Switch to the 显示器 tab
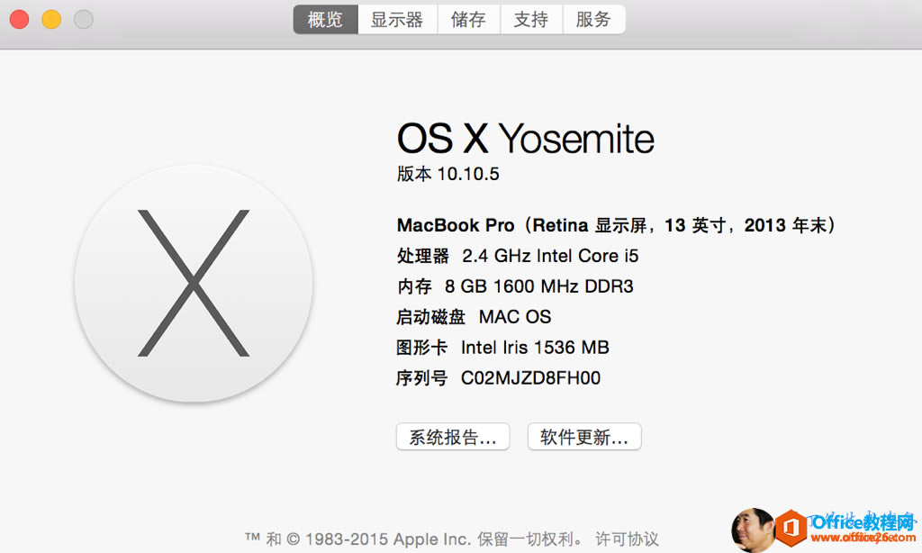This screenshot has height=553, width=922. tap(397, 19)
